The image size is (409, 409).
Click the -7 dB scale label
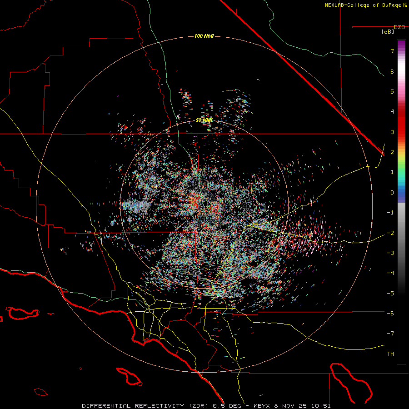tap(390, 334)
